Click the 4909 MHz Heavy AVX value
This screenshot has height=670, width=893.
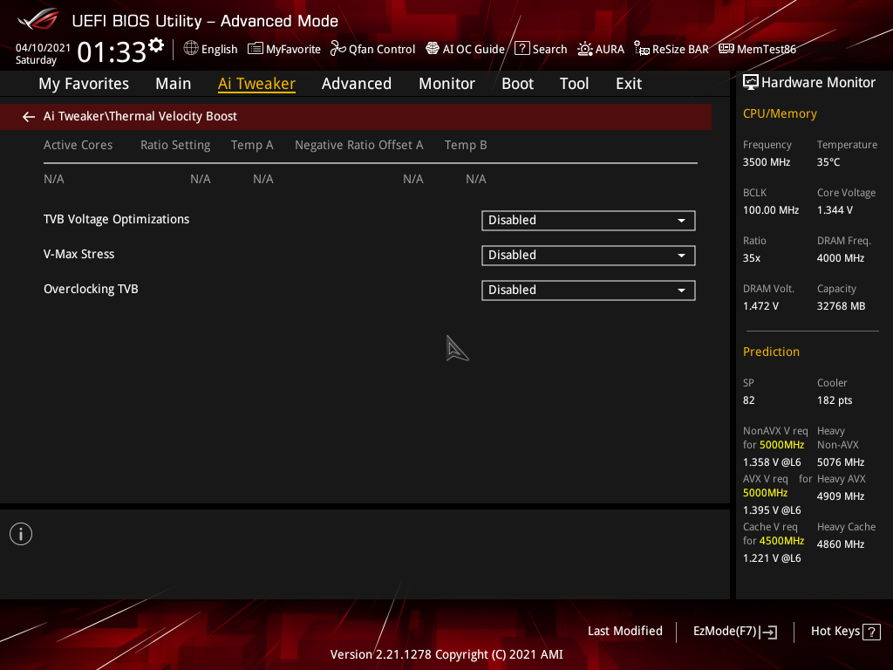click(841, 496)
